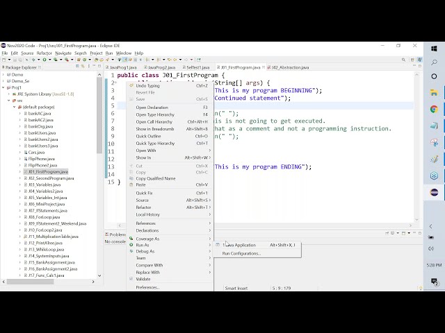Click the External Tools toolbar icon
This screenshot has height=333, width=445.
[67, 60]
